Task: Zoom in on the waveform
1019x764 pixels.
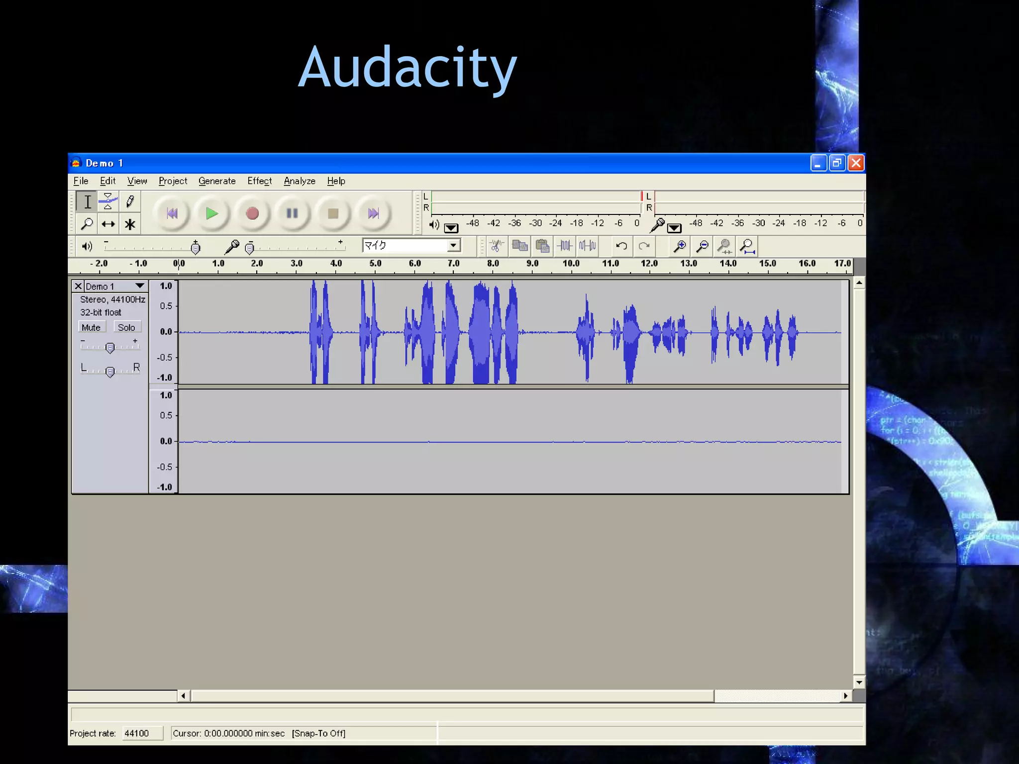Action: click(679, 246)
